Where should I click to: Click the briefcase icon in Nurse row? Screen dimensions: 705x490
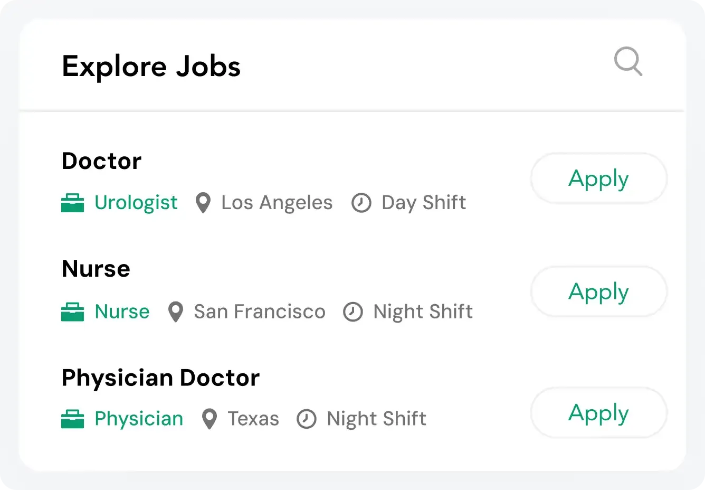point(73,312)
